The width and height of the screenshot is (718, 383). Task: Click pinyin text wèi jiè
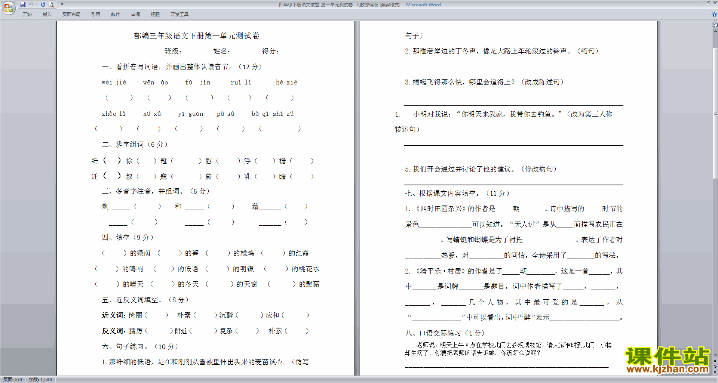point(114,82)
